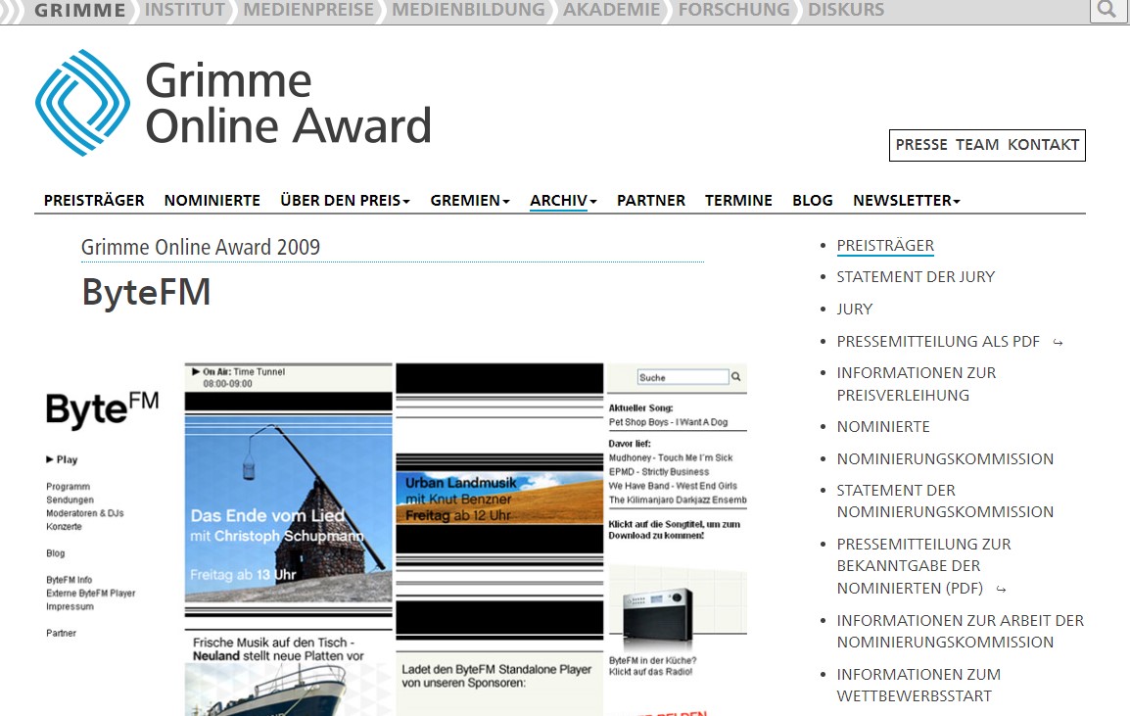Viewport: 1130px width, 716px height.
Task: Click 'Programm' in ByteFM menu
Action: [x=68, y=487]
